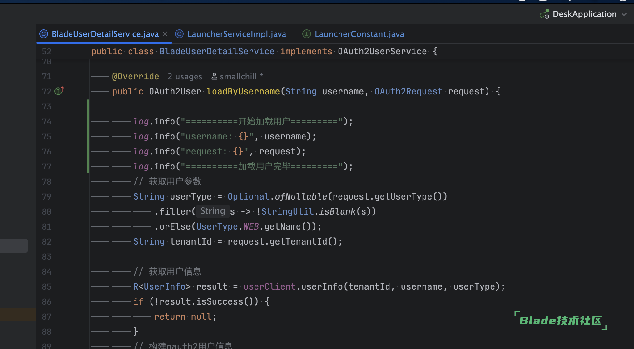Click the 'return null;' statement

tap(185, 317)
